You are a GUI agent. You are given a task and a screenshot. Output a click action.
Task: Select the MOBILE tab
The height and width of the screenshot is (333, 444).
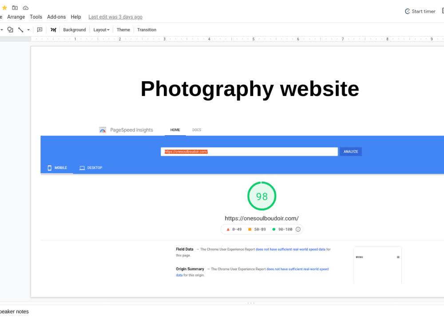(x=57, y=168)
